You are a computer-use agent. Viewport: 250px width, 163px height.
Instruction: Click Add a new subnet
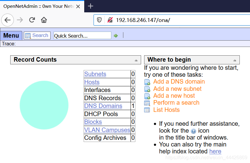(x=177, y=89)
